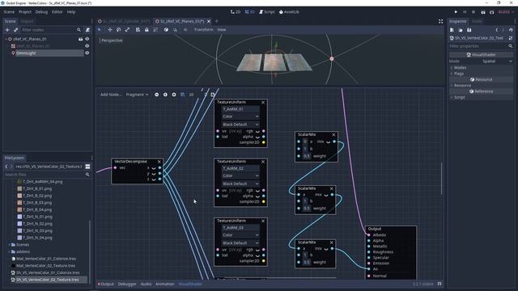Save the edited resource in Inspector
Screen dimensions: 518x291
(469, 30)
